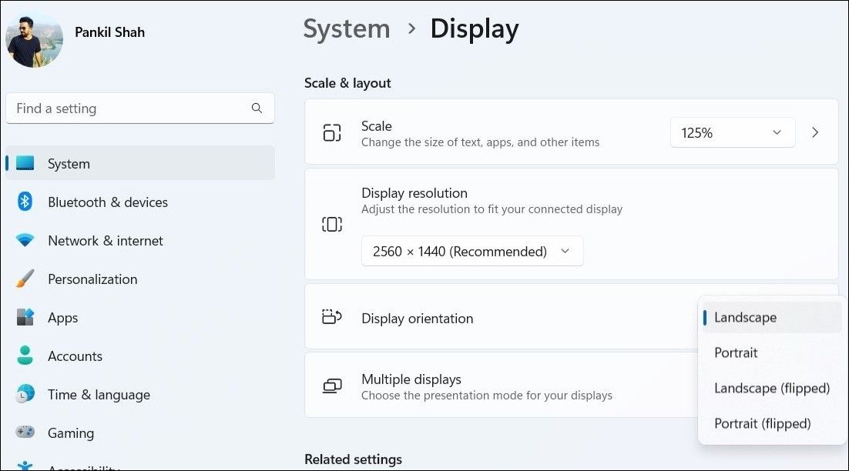Click the Display resolution icon
This screenshot has width=849, height=471.
tap(331, 223)
